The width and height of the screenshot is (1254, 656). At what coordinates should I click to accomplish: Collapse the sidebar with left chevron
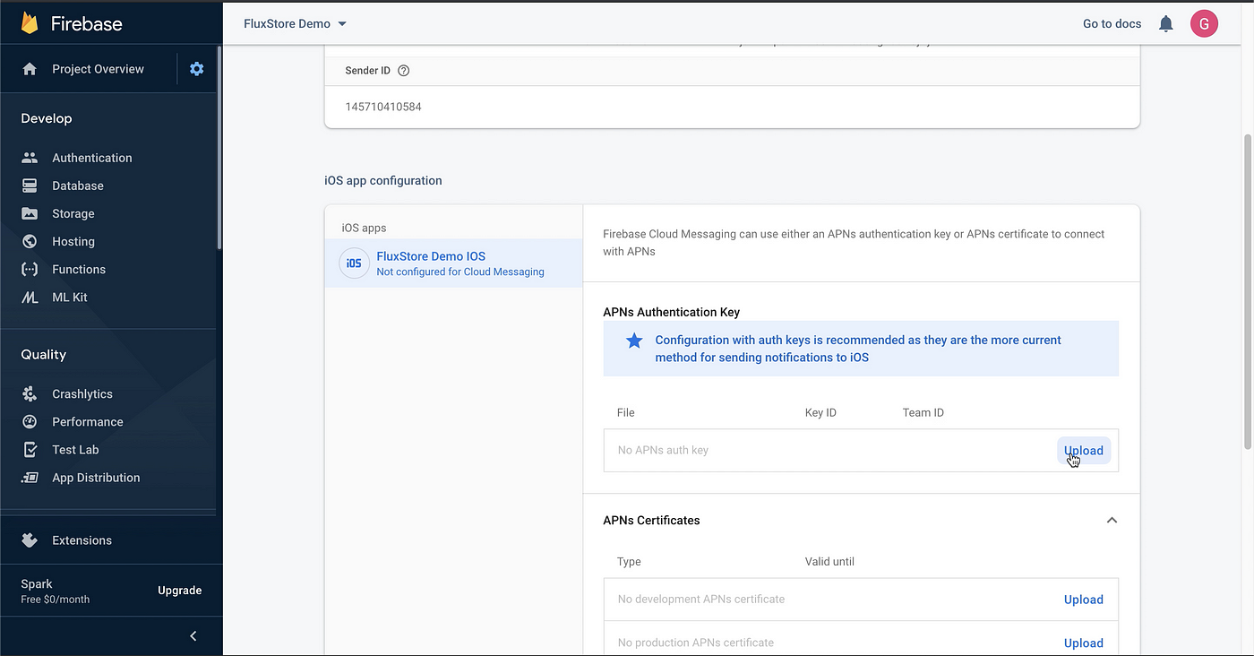(193, 636)
